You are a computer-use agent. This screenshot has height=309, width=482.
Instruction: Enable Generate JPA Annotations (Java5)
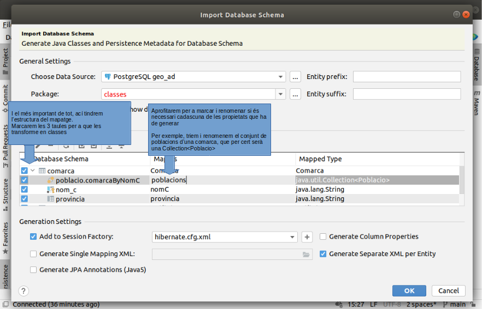[x=33, y=270]
